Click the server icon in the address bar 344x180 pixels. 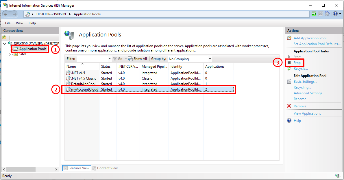27,14
